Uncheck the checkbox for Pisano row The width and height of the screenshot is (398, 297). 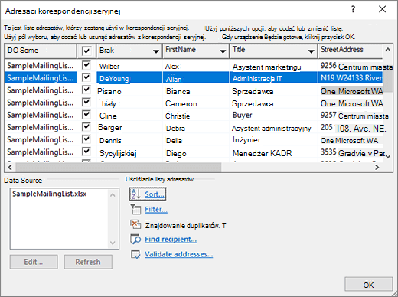pos(86,90)
